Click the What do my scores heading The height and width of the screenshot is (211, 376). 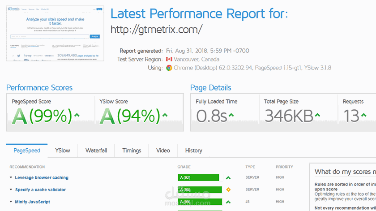[x=345, y=172]
